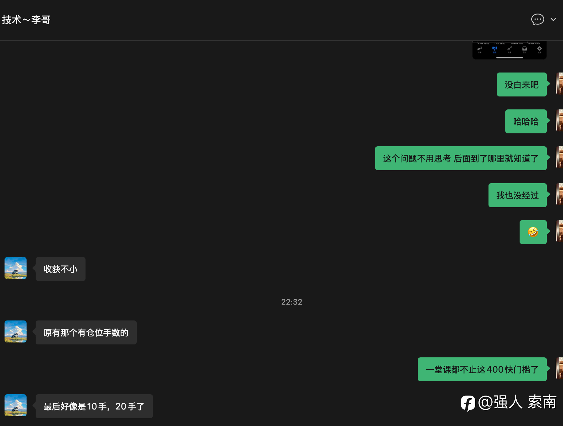Select the received message 收获不小
This screenshot has width=563, height=426.
[61, 269]
